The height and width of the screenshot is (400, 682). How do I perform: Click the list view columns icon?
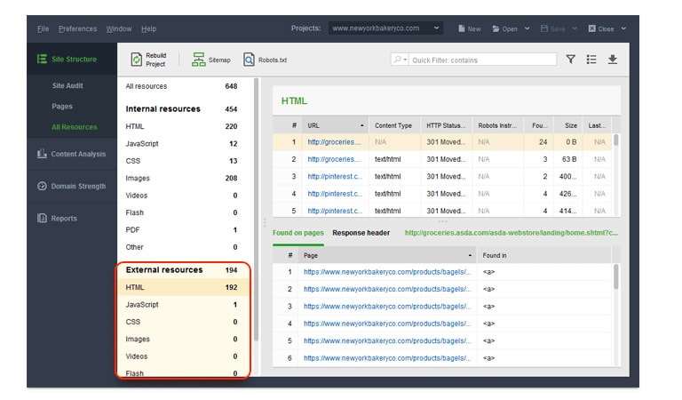tap(591, 60)
